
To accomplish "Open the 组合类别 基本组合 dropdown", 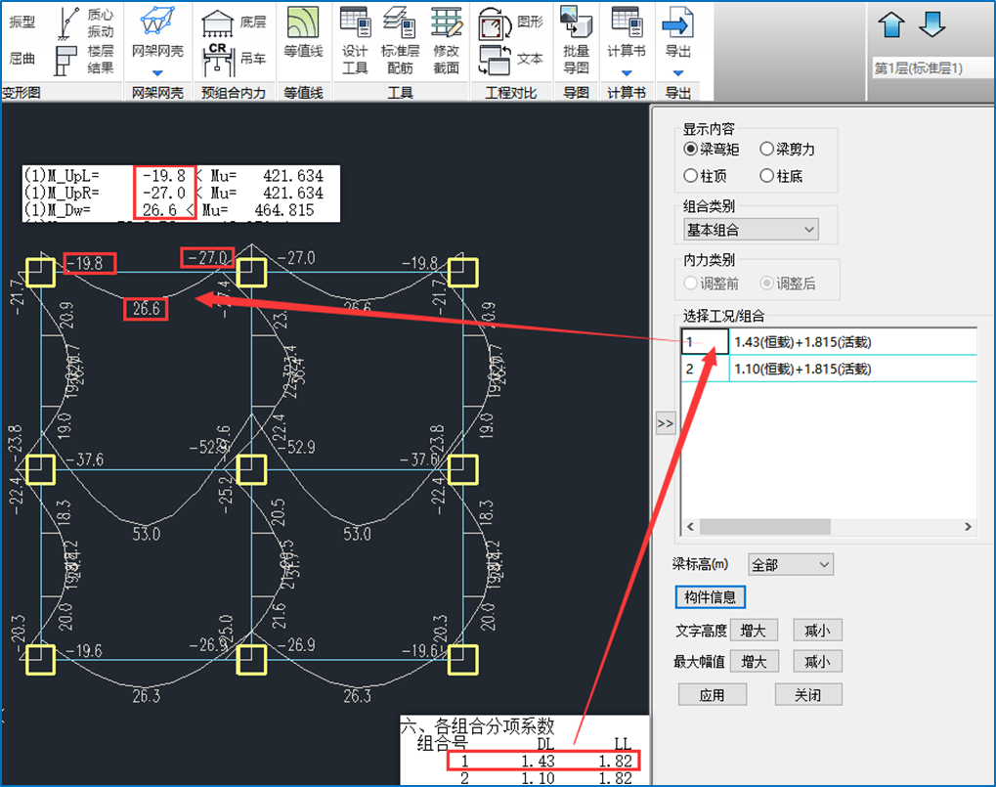I will pos(749,229).
